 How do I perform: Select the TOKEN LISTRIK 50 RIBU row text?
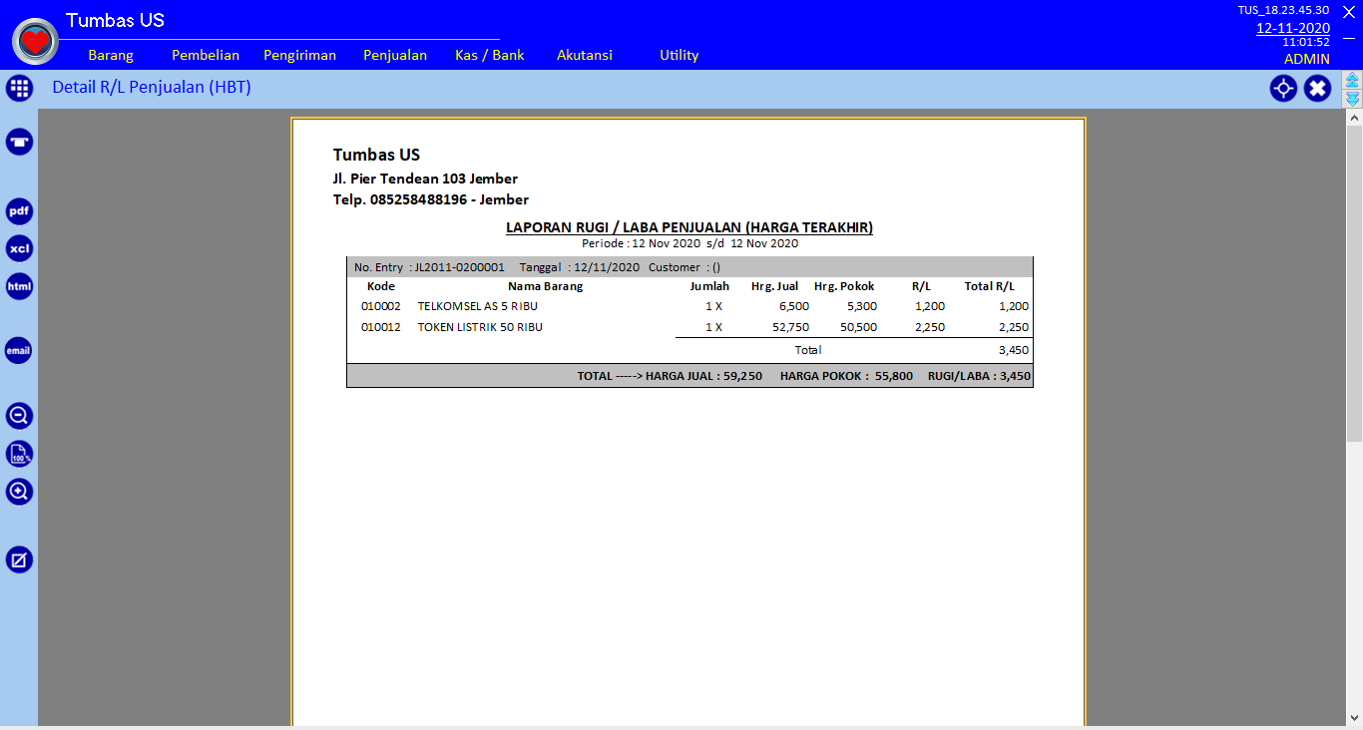coord(480,327)
